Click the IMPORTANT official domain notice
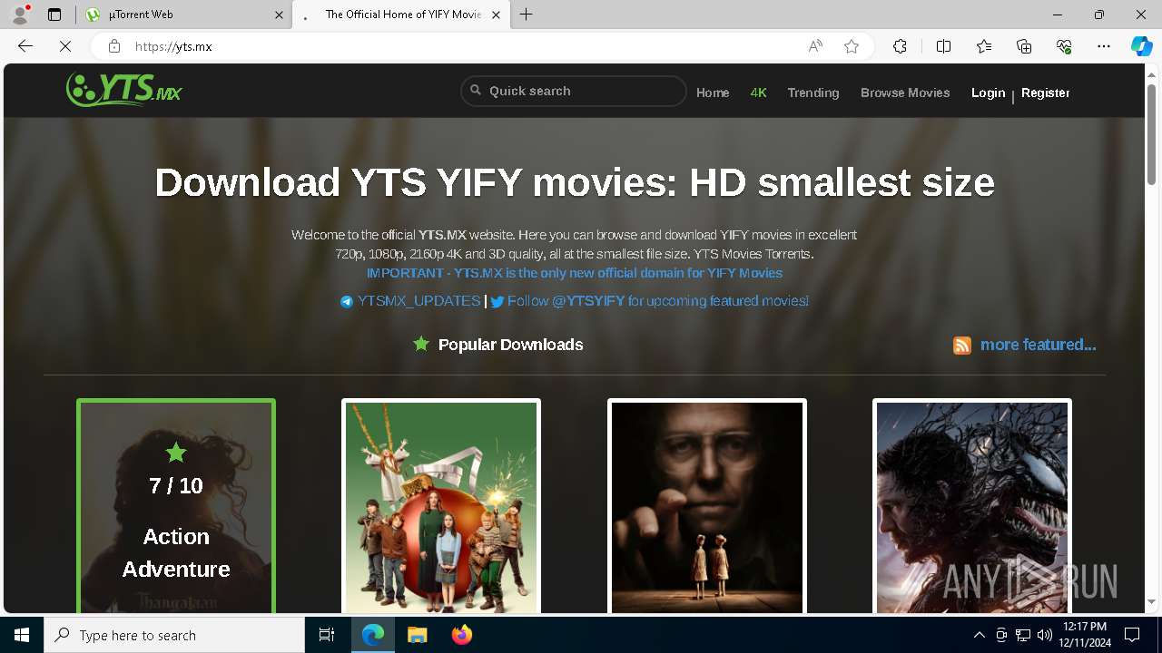 [574, 273]
